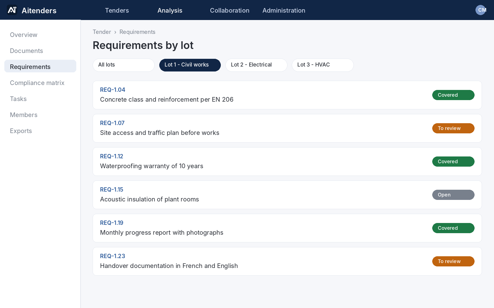The image size is (494, 308).
Task: Open Documents in the sidebar
Action: click(40, 51)
